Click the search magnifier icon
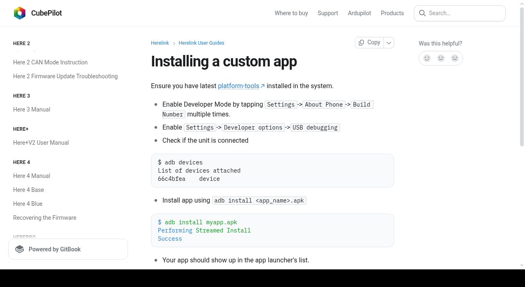Screen dimensions: 525x287 [x=422, y=13]
